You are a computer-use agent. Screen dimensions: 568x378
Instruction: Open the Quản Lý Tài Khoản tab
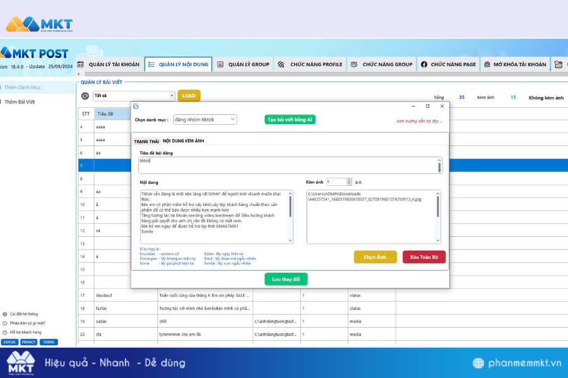[109, 64]
